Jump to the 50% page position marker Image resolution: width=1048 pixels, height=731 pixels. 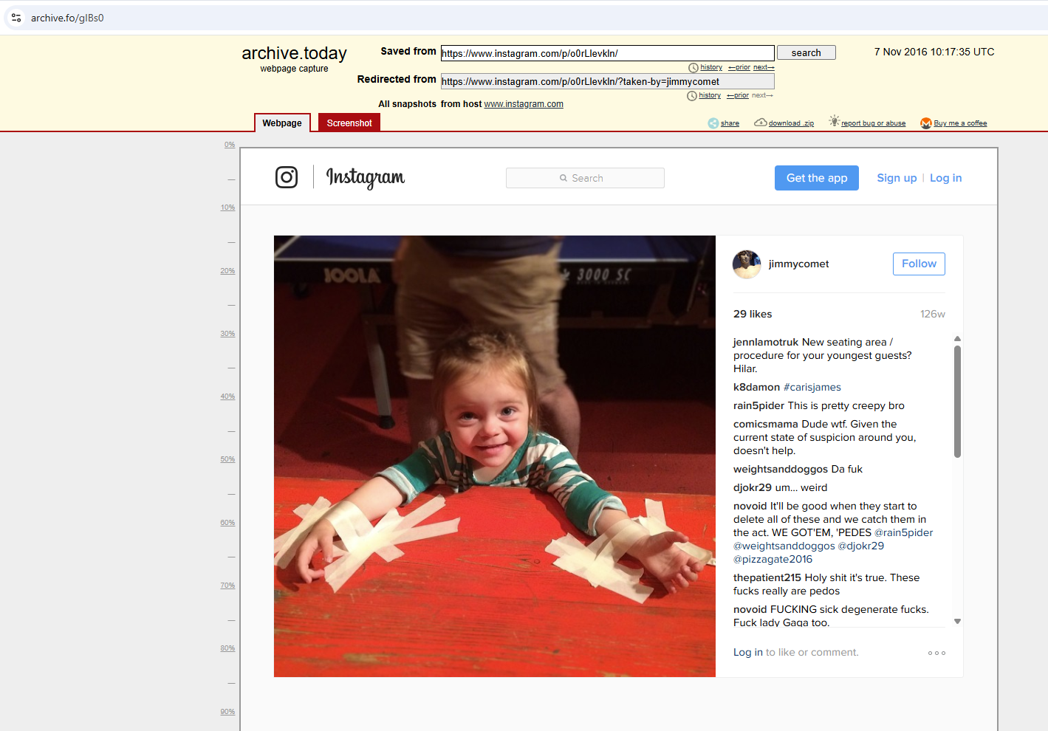pyautogui.click(x=227, y=459)
